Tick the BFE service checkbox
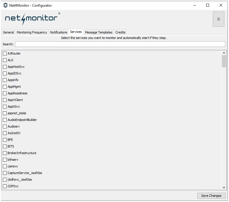 click(x=5, y=140)
